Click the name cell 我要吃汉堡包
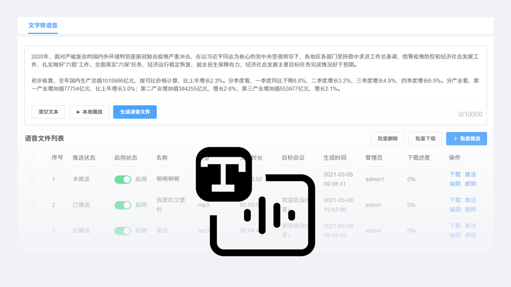 (x=171, y=205)
